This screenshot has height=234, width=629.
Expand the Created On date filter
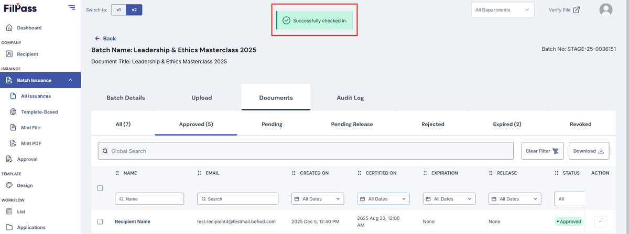coord(318,199)
